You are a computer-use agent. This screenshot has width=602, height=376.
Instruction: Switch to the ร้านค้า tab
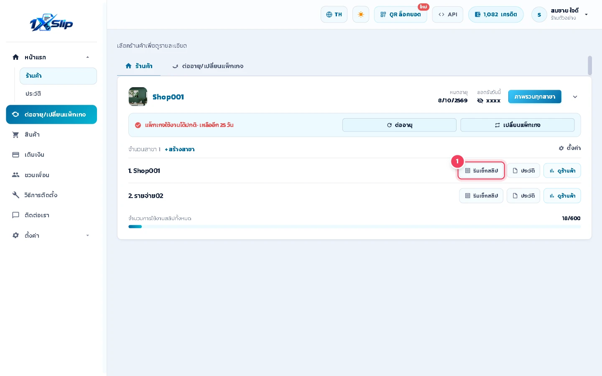click(x=139, y=66)
